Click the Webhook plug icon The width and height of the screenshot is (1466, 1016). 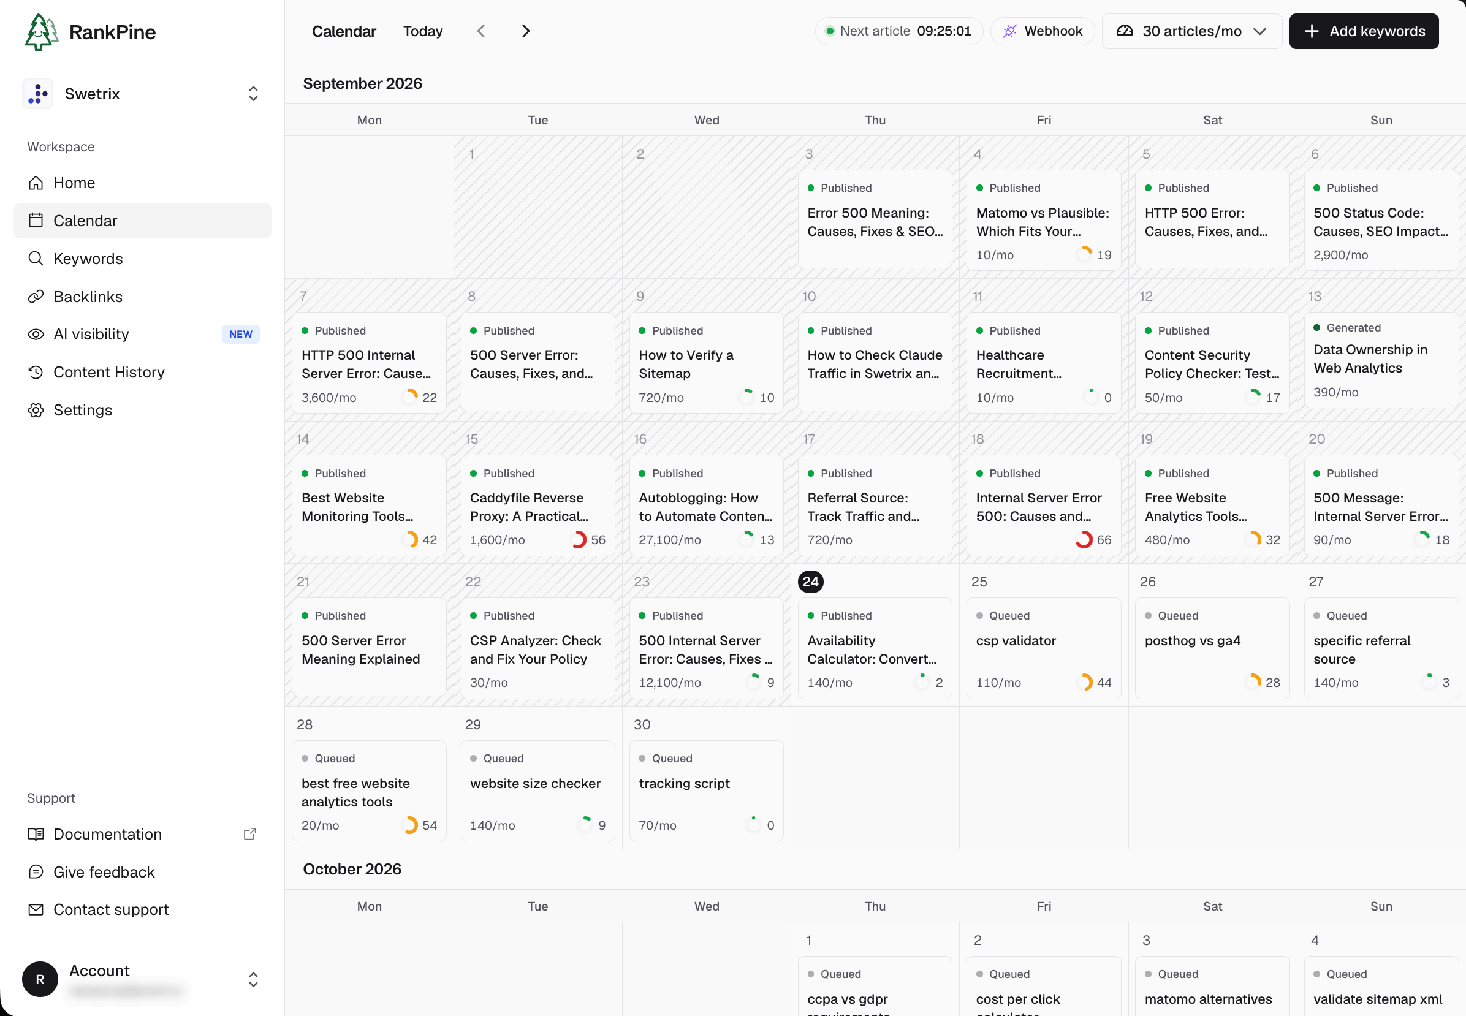point(1009,31)
